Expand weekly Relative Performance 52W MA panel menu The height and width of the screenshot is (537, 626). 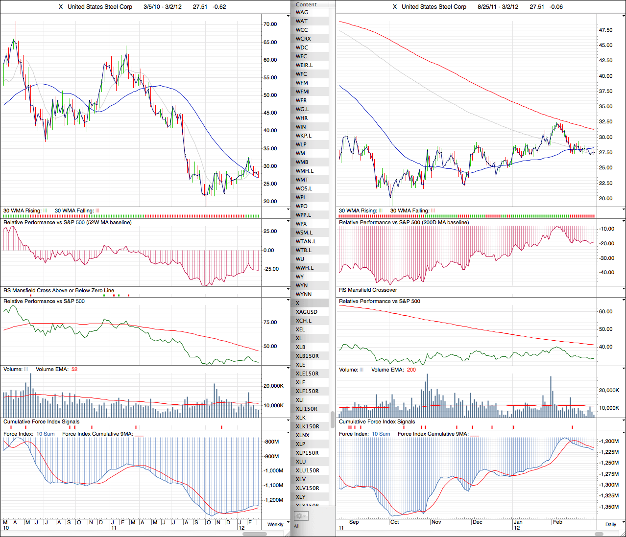click(288, 222)
